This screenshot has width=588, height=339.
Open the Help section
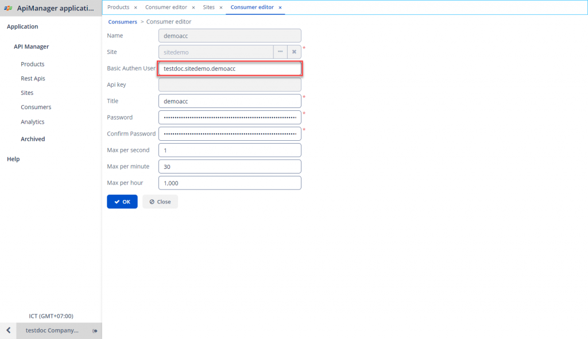13,159
